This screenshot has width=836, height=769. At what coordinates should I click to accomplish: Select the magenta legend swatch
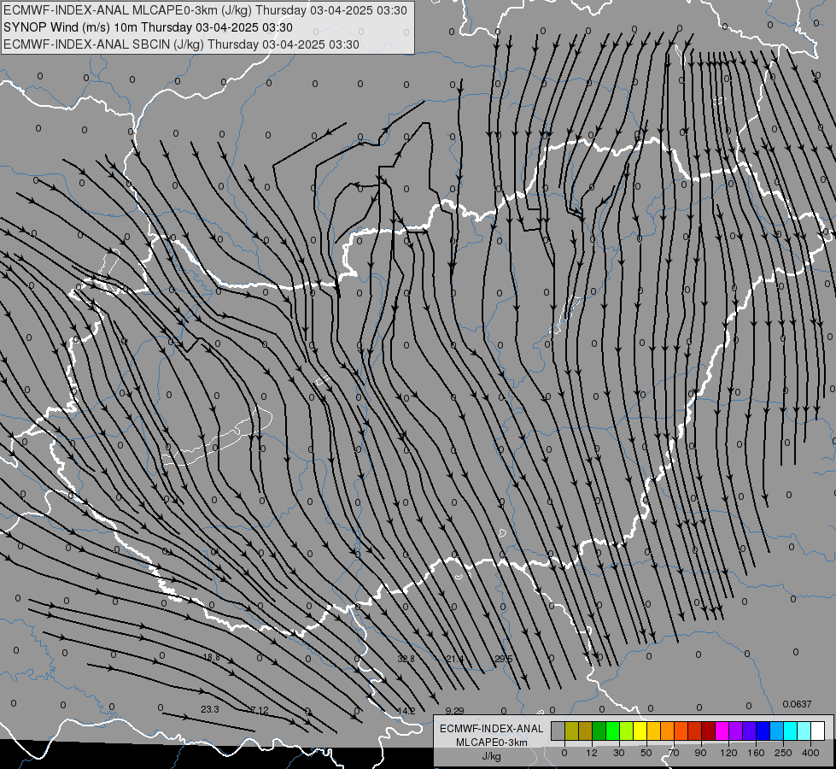pyautogui.click(x=722, y=731)
